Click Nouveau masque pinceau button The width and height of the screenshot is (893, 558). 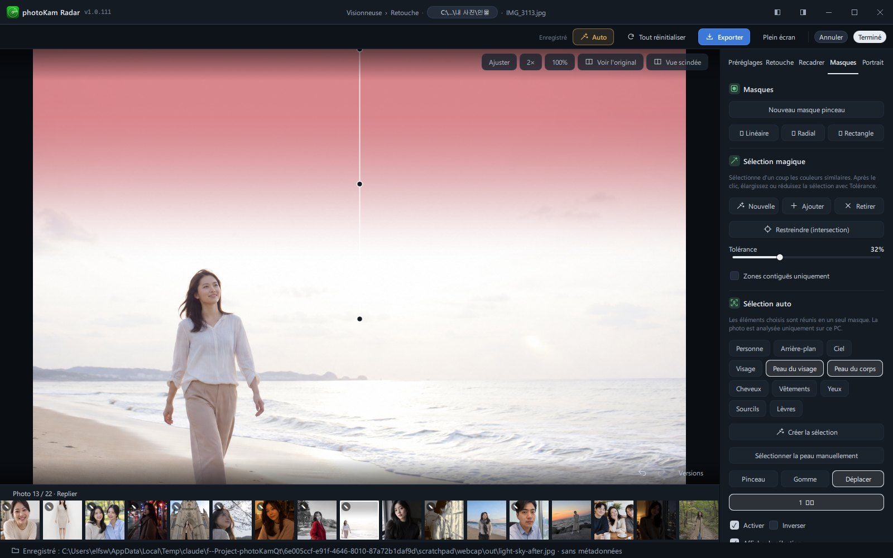[x=806, y=110]
